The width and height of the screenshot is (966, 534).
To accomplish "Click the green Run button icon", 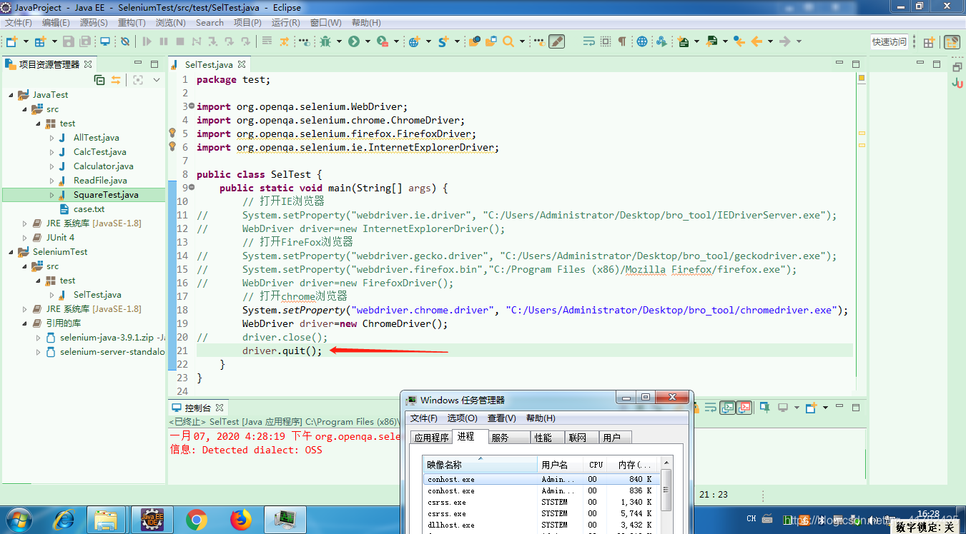I will click(353, 41).
